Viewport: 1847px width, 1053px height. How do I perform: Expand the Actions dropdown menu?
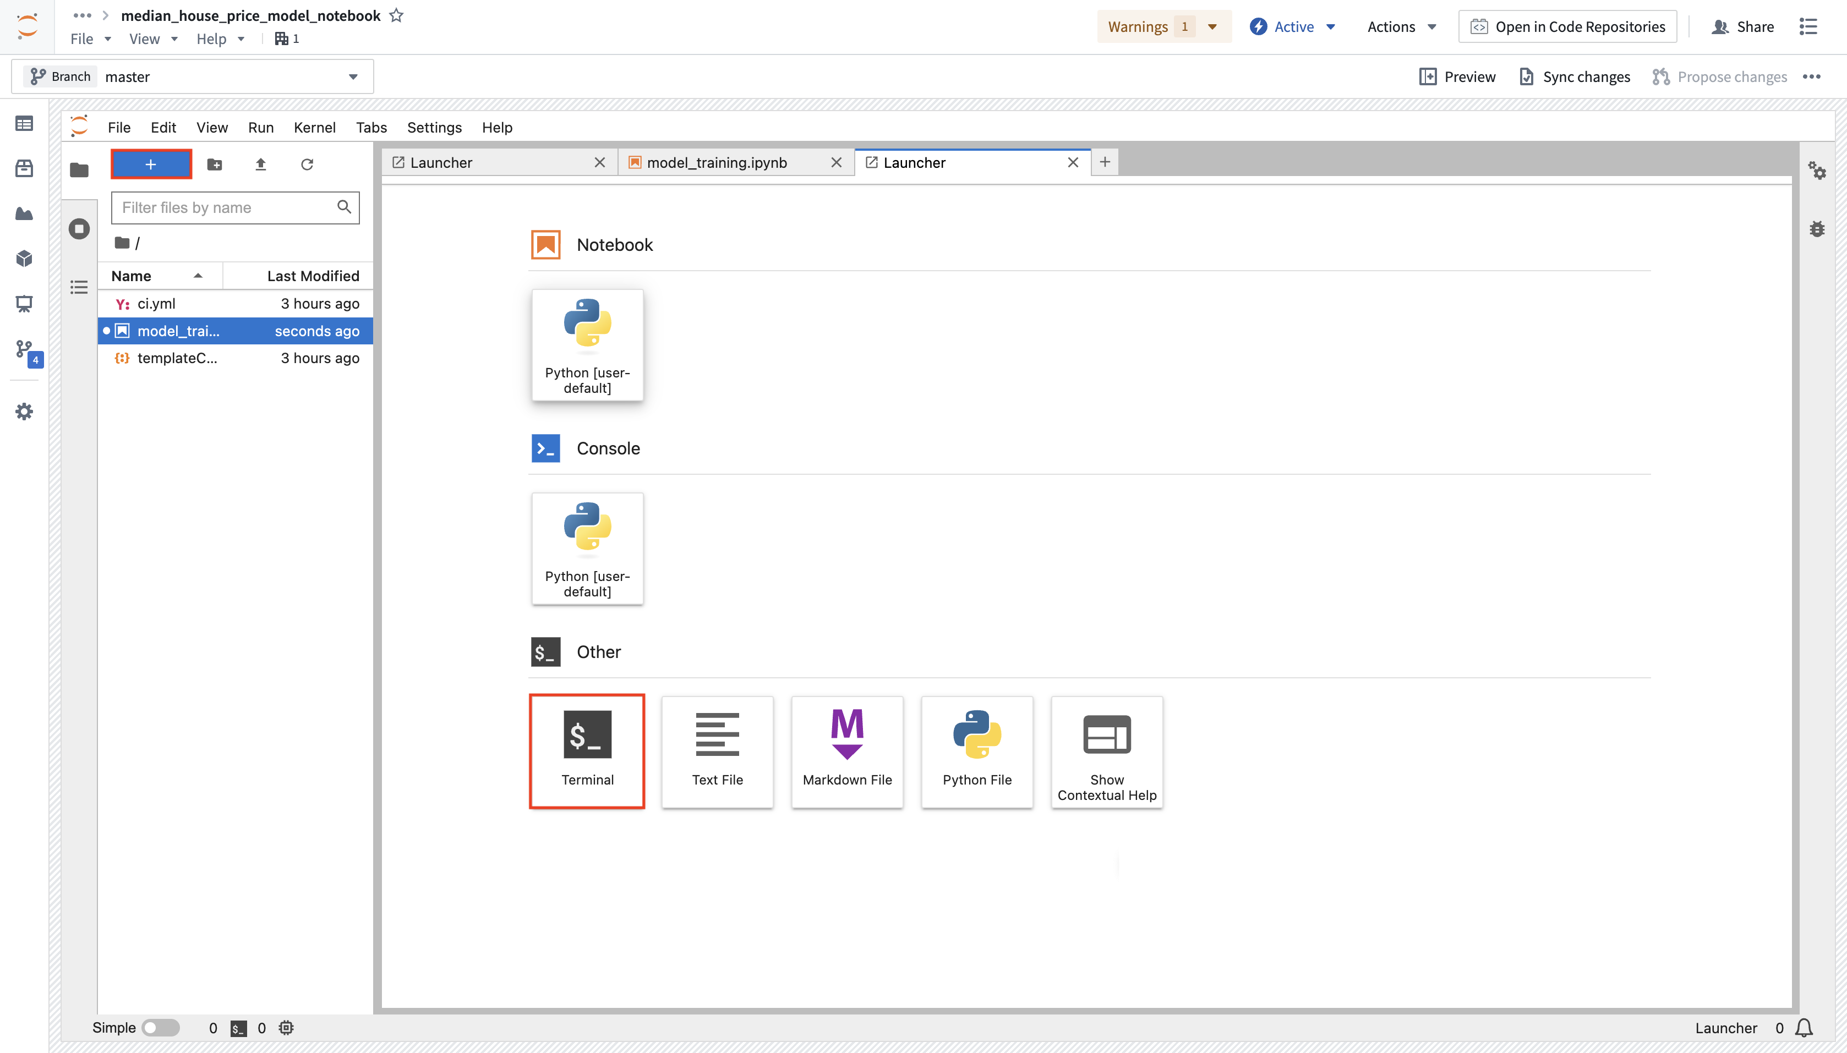[1401, 27]
